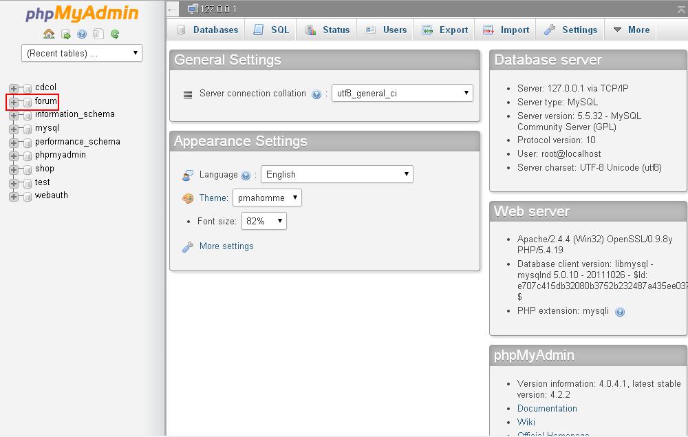Viewport: 688px width, 437px height.
Task: Select the Export tab
Action: point(445,30)
